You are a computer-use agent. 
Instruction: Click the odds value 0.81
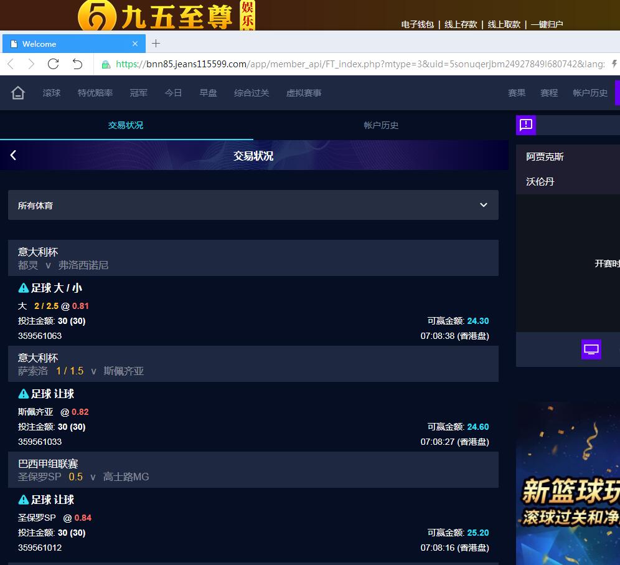pyautogui.click(x=80, y=306)
